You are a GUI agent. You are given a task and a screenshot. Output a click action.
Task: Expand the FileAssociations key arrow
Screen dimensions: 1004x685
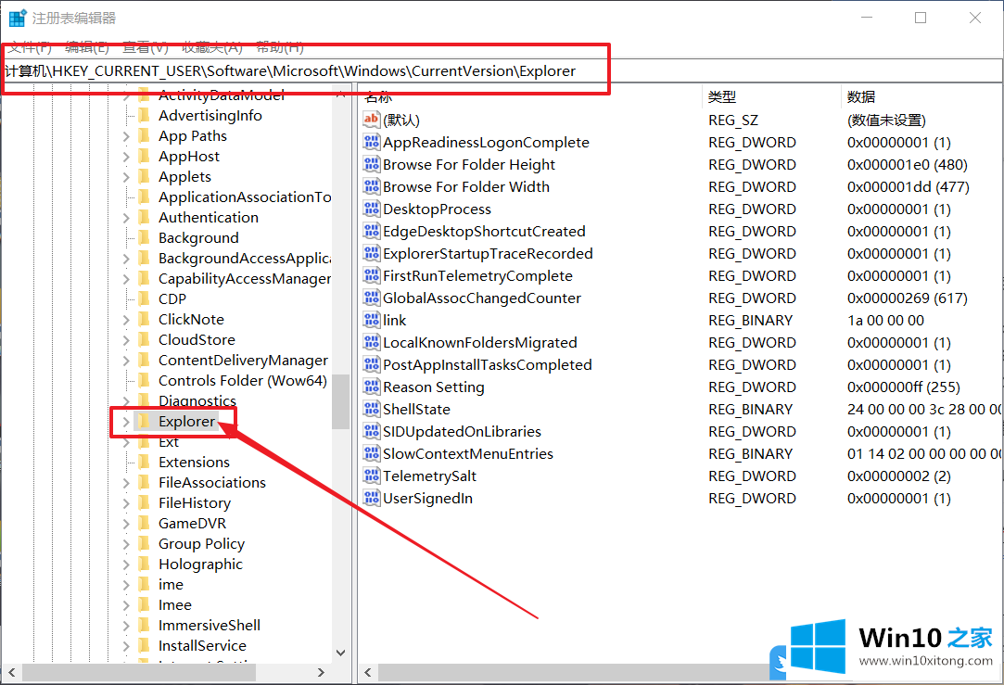pyautogui.click(x=126, y=482)
